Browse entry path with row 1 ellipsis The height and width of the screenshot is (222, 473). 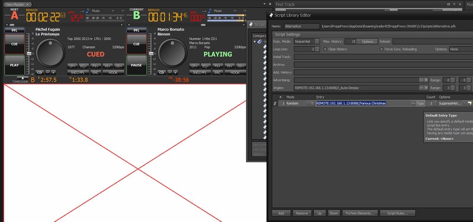pos(413,103)
